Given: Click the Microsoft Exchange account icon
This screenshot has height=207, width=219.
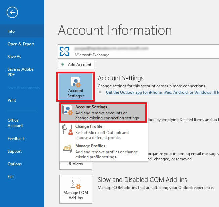Looking at the screenshot, I should [x=64, y=51].
